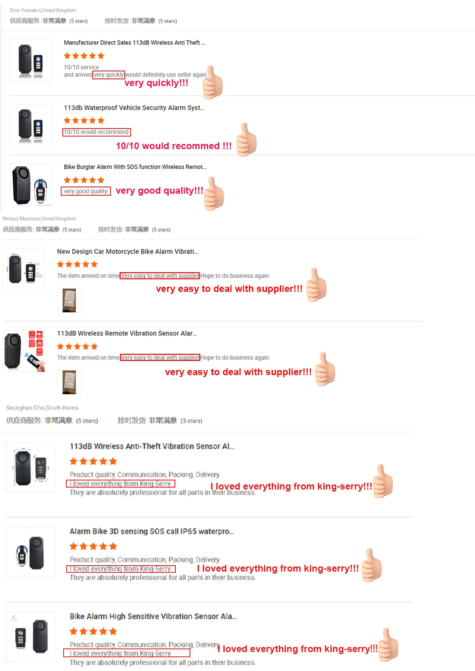Open the Bike Alarm High Sensitive Vibration Sensor listing
Viewport: 475px width, 671px height.
pos(153,616)
